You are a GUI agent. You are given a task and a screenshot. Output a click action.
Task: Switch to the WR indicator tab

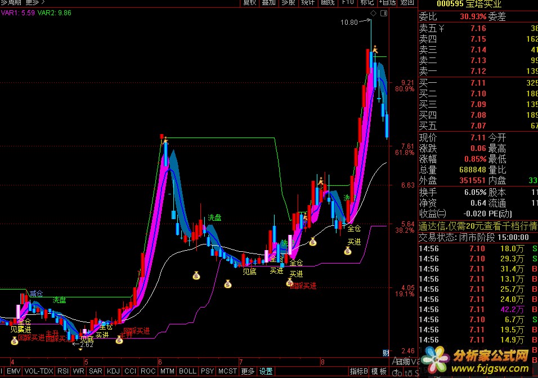79,371
